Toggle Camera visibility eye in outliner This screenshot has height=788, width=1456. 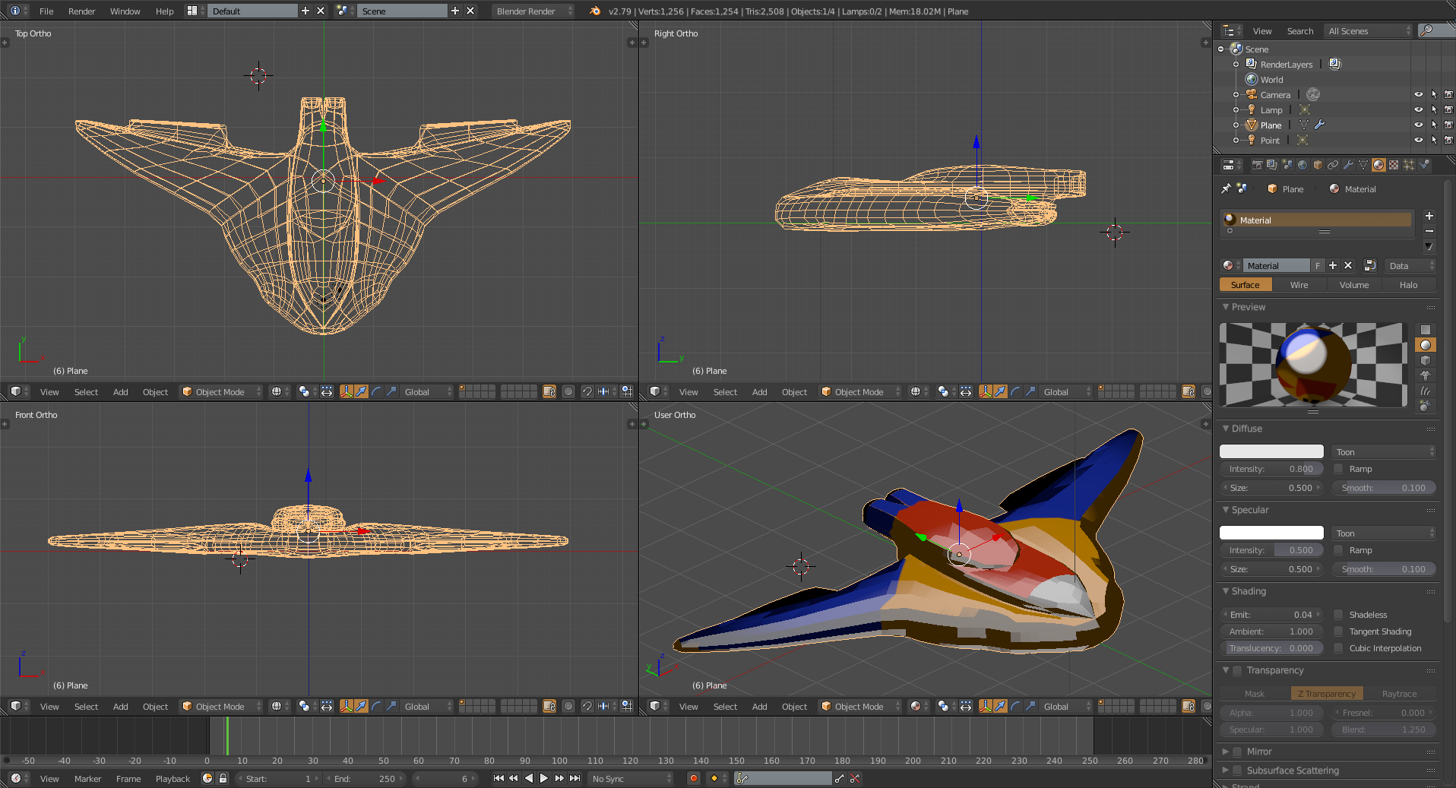pyautogui.click(x=1418, y=94)
